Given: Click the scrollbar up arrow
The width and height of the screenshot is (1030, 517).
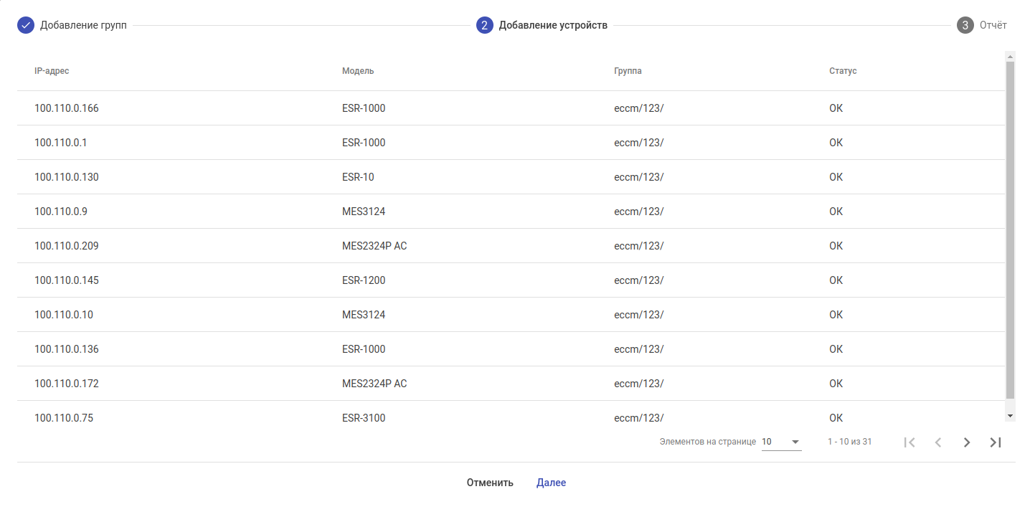Looking at the screenshot, I should click(x=1011, y=57).
